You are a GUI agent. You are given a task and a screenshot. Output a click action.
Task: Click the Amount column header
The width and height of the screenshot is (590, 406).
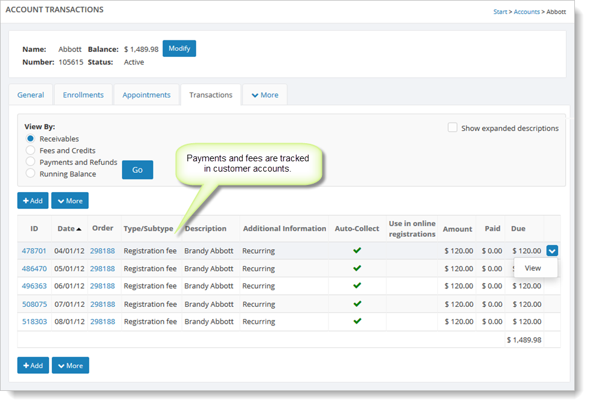coord(457,229)
